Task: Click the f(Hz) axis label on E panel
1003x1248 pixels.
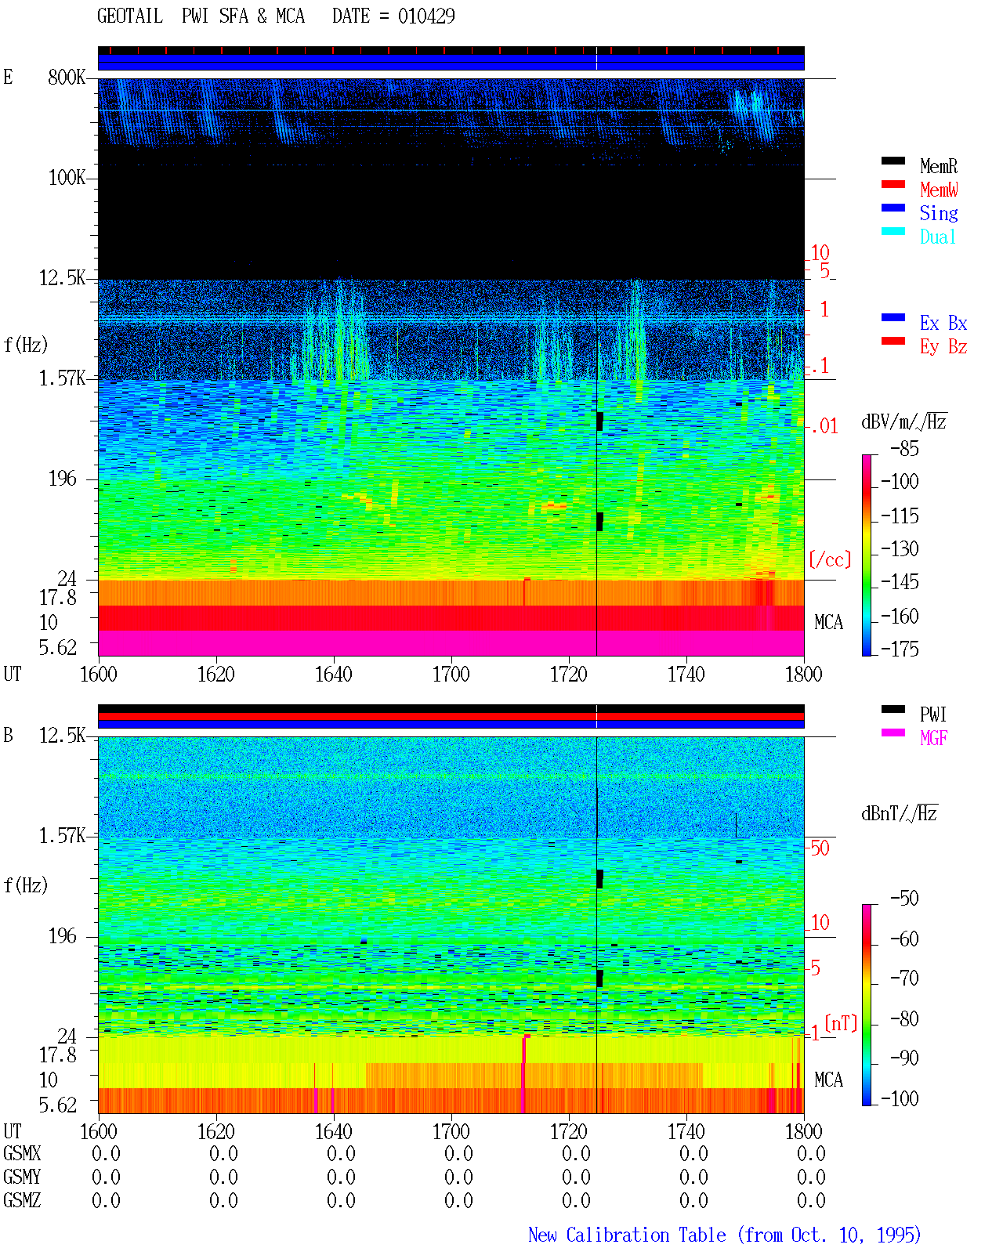Action: click(x=26, y=345)
